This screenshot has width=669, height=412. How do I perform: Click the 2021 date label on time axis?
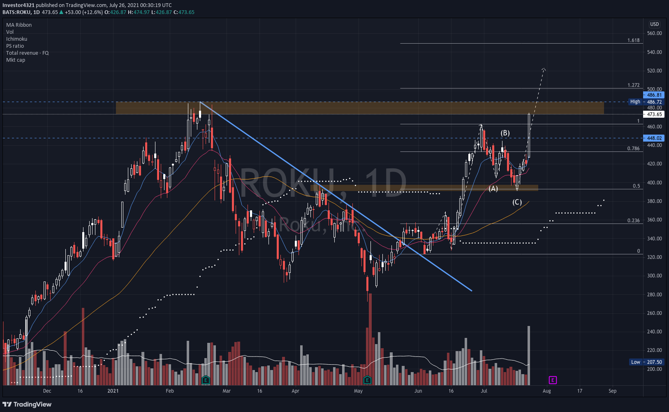pos(113,391)
